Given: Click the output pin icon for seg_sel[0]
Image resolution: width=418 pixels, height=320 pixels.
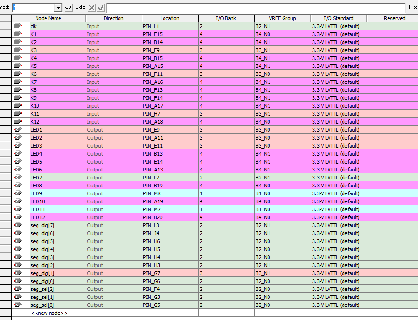Looking at the screenshot, I should click(18, 305).
